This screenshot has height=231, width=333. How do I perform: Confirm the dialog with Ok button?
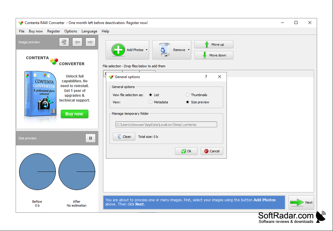(x=186, y=151)
